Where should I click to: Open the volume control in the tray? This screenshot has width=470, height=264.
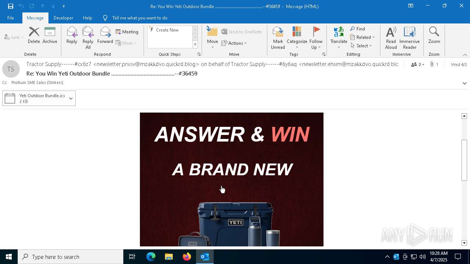[423, 257]
